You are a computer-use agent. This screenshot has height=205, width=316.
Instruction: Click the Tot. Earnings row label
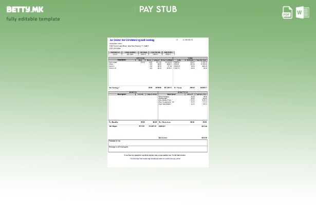114,88
